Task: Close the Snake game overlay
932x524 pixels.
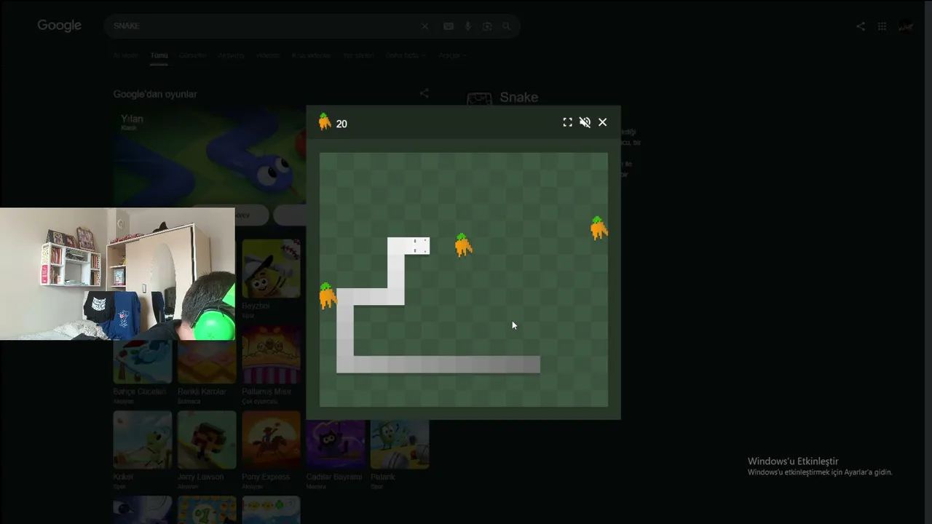Action: 602,122
